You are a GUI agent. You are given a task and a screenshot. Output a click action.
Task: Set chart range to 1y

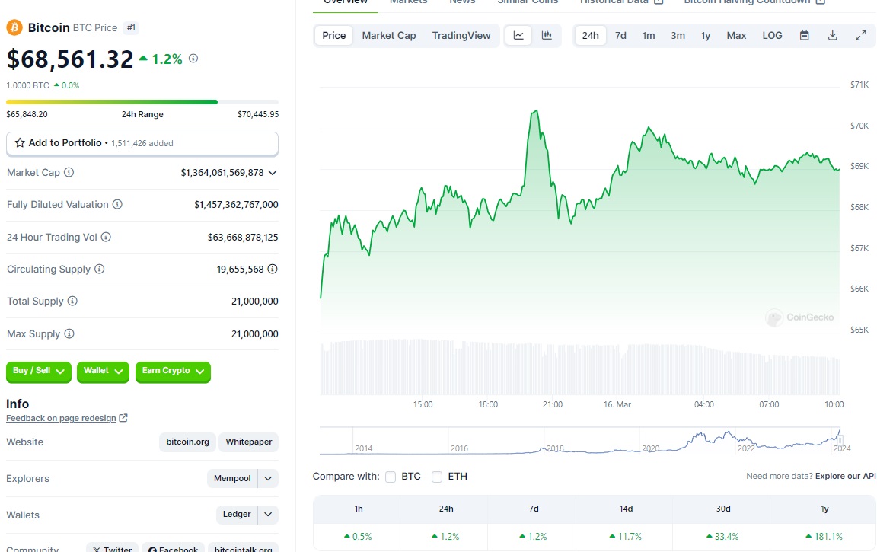705,35
